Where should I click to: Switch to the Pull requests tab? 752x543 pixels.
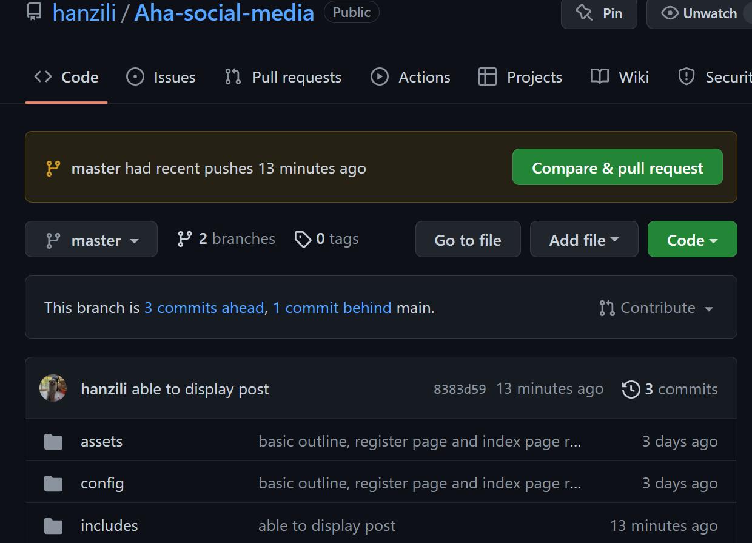[x=283, y=77]
